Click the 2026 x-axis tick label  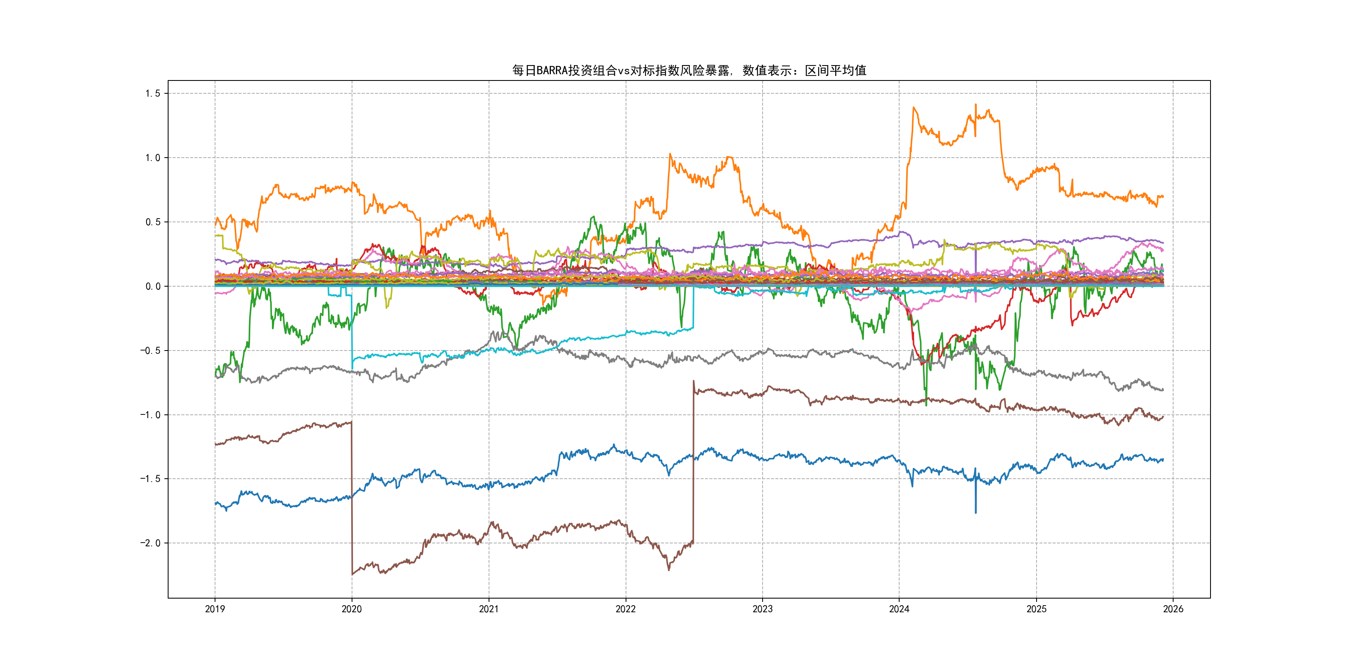click(x=1173, y=609)
